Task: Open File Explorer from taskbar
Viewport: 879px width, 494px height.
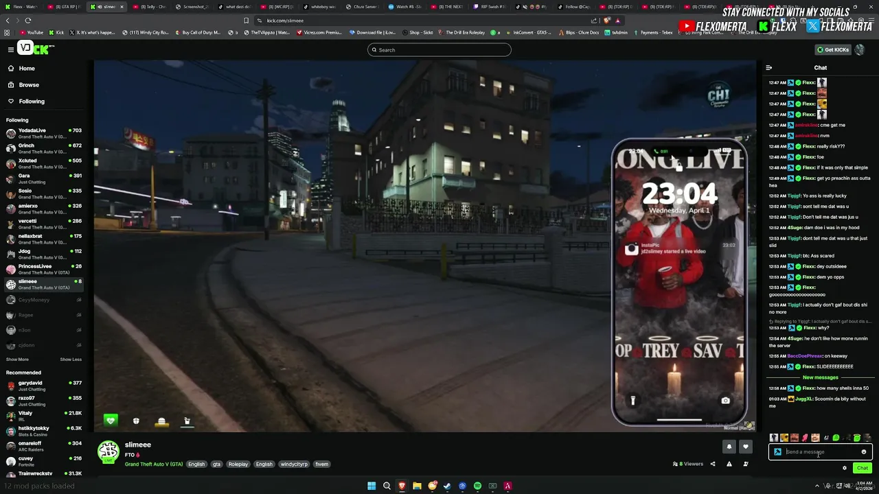Action: click(417, 486)
